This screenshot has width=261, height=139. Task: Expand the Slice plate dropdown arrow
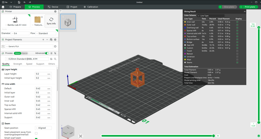click(x=220, y=7)
